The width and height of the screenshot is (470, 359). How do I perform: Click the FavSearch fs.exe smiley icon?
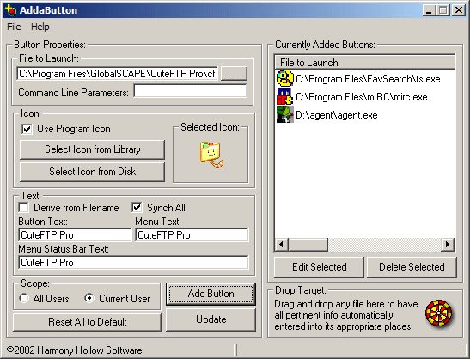(x=284, y=78)
